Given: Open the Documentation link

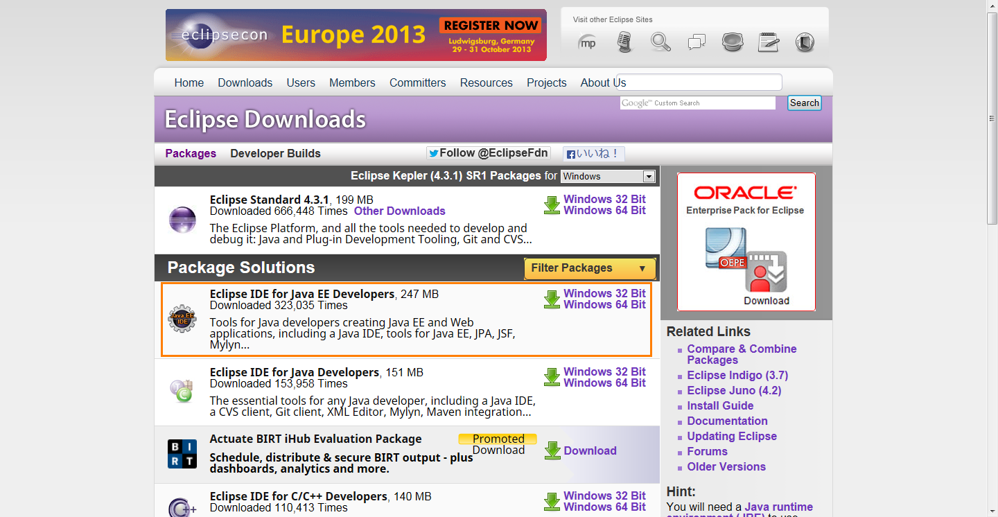Looking at the screenshot, I should point(728,421).
